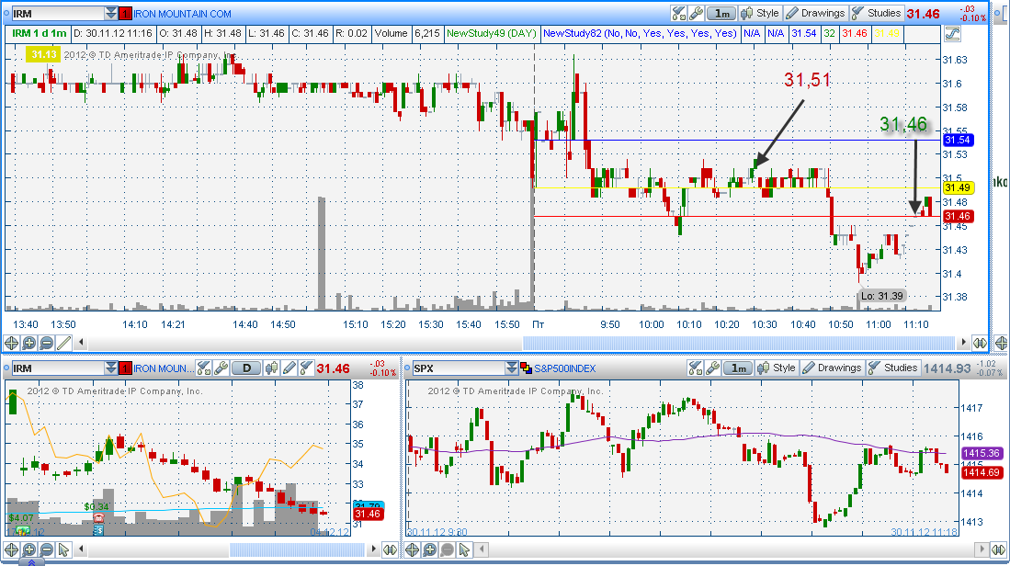Open the Style menu in the main chart toolbar
This screenshot has height=566, width=1010.
point(759,13)
